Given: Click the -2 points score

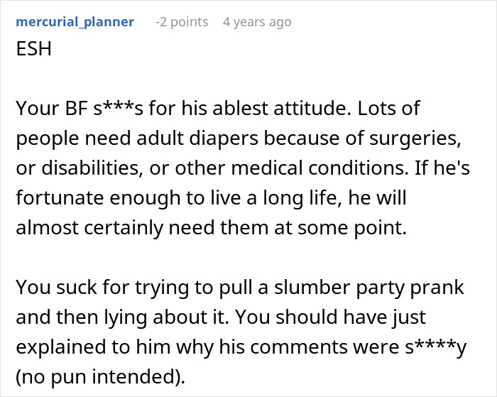Looking at the screenshot, I should click(182, 22).
